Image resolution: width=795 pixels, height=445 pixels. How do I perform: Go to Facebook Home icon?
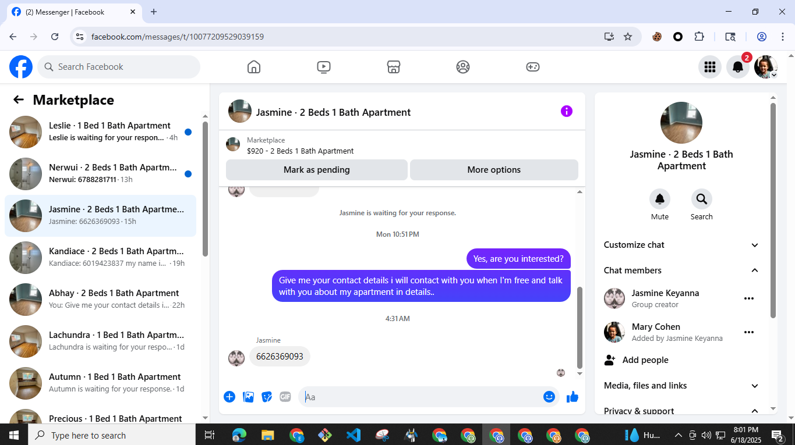coord(254,67)
